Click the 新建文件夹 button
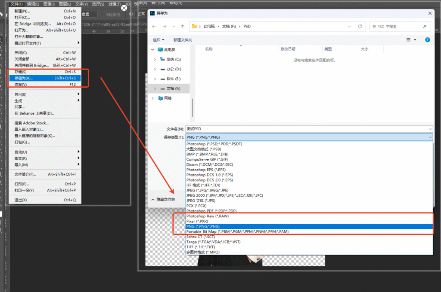Viewport: 441px width, 292px height. 183,40
